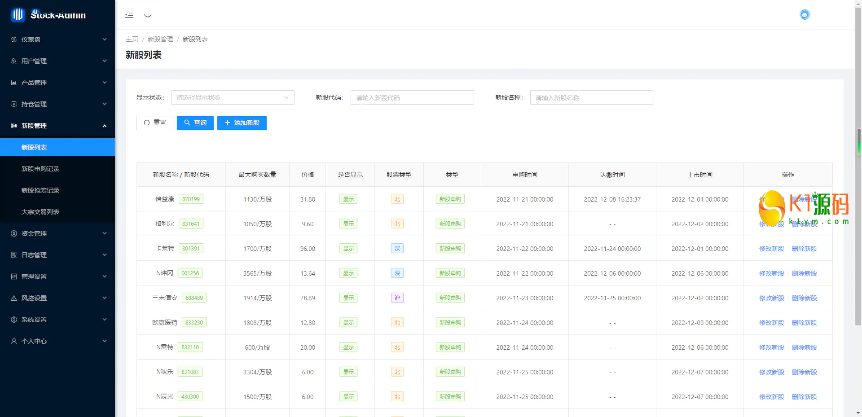Click the 仪表盘 dashboard icon
862x417 pixels.
coord(14,40)
